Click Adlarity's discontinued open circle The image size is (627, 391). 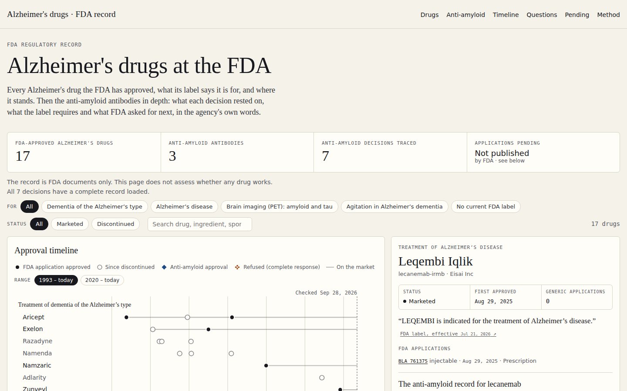point(322,378)
